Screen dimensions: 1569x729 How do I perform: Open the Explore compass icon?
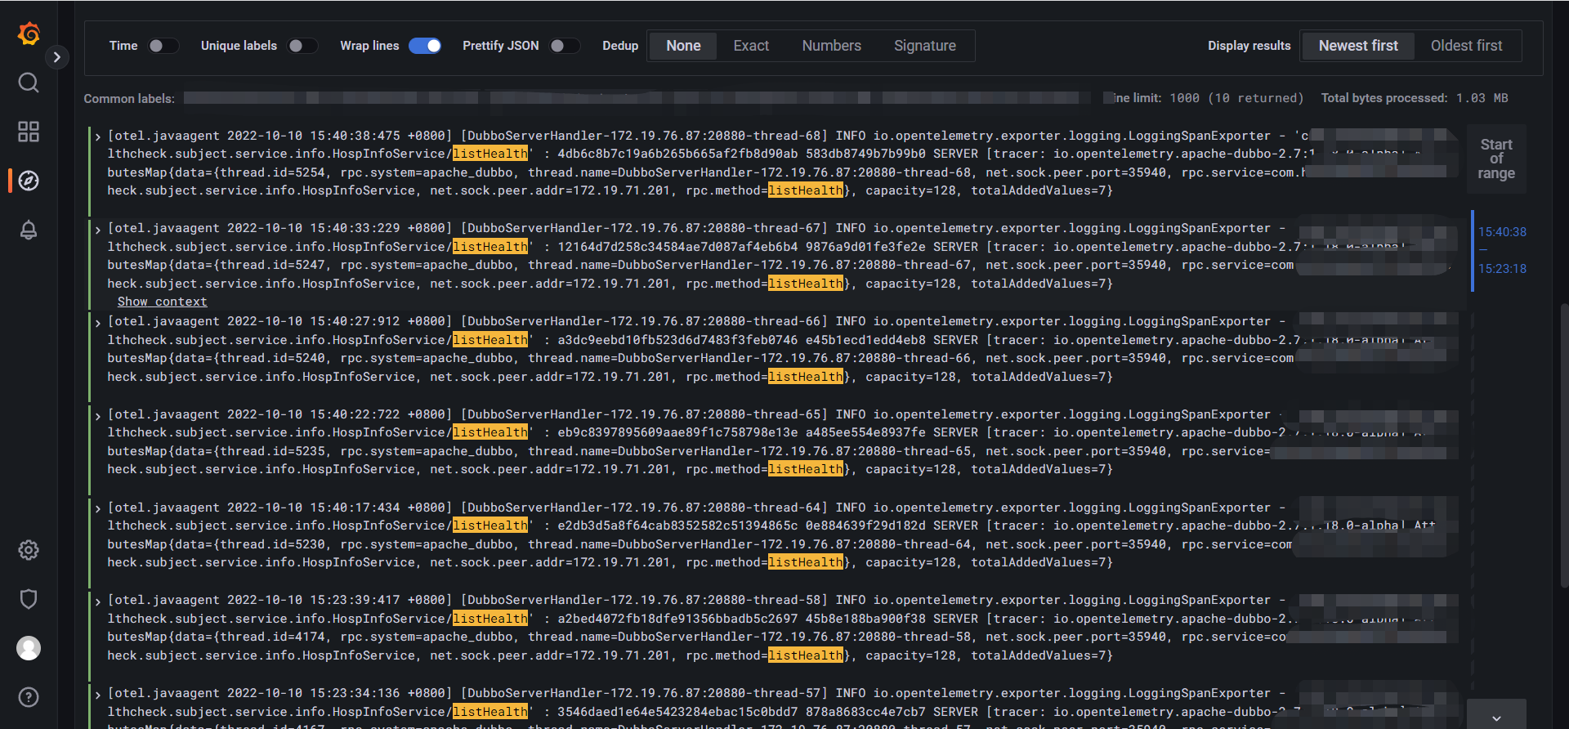click(29, 181)
